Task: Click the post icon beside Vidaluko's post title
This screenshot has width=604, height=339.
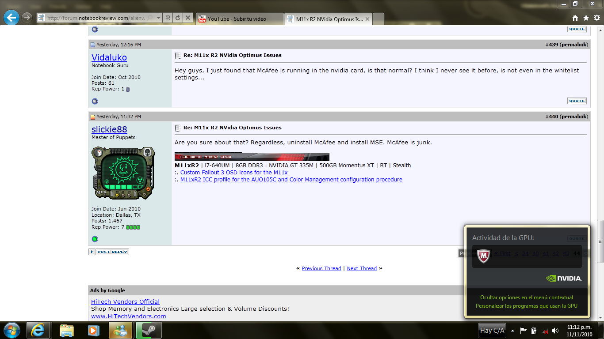Action: point(178,56)
